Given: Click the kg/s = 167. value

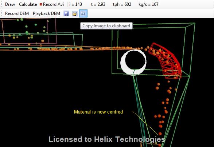Looking at the screenshot, I should [149, 4].
